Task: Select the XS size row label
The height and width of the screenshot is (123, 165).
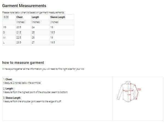Action: [x=4, y=27]
